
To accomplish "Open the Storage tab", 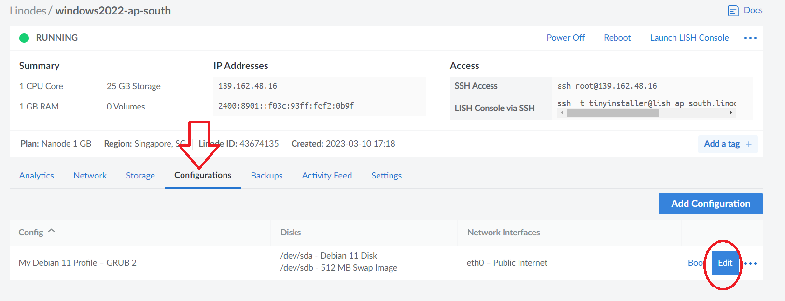I will click(140, 176).
